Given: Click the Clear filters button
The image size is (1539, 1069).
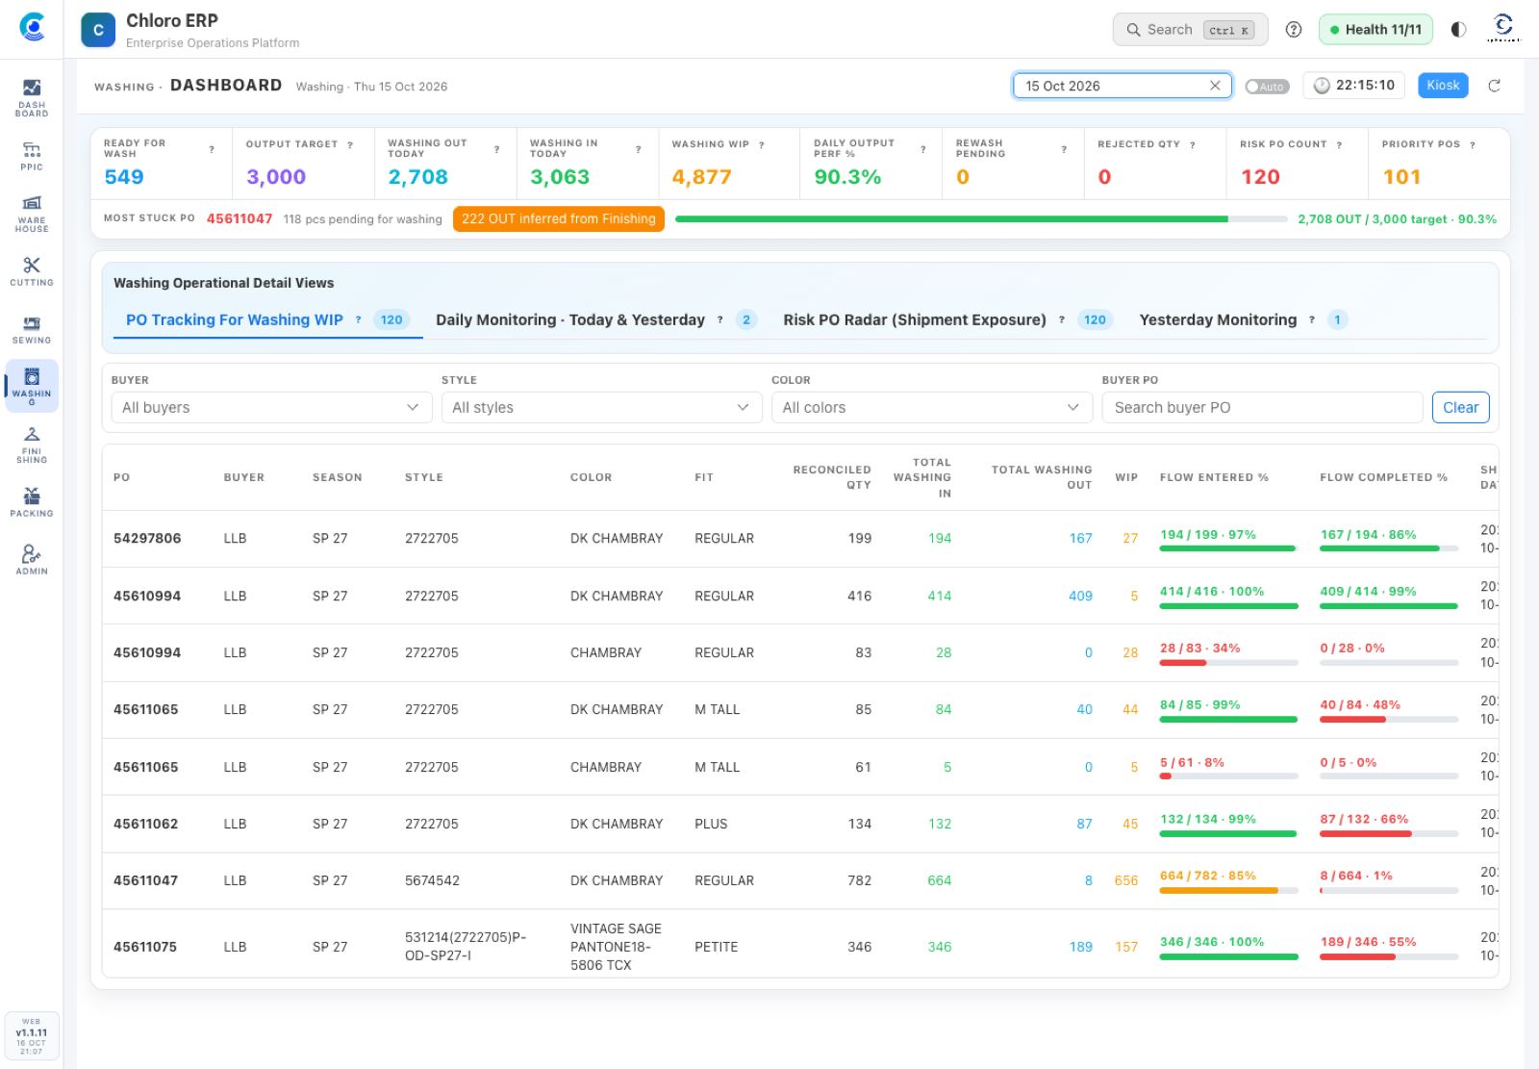Looking at the screenshot, I should (x=1460, y=408).
